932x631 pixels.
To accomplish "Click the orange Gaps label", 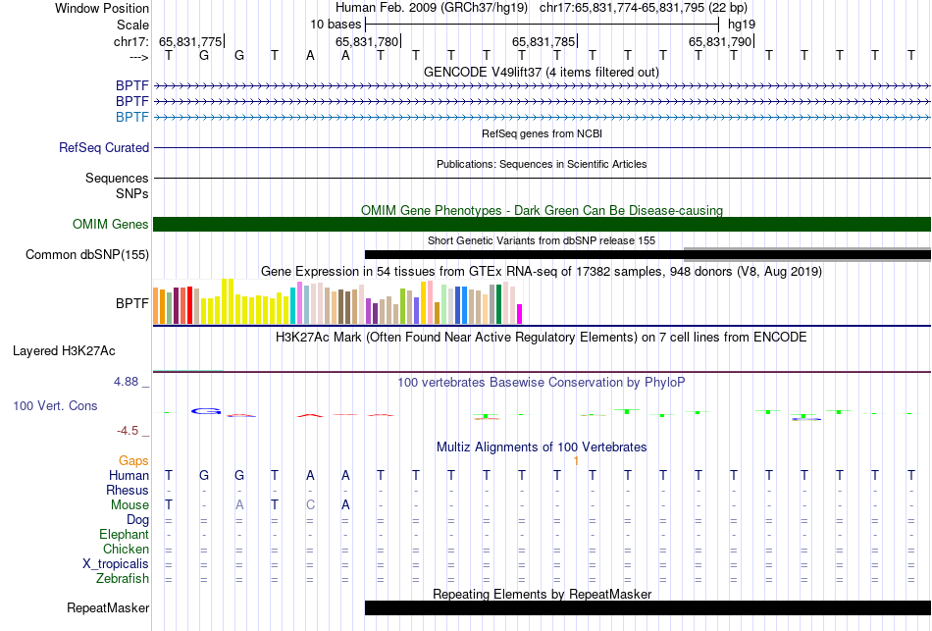I will (x=133, y=461).
